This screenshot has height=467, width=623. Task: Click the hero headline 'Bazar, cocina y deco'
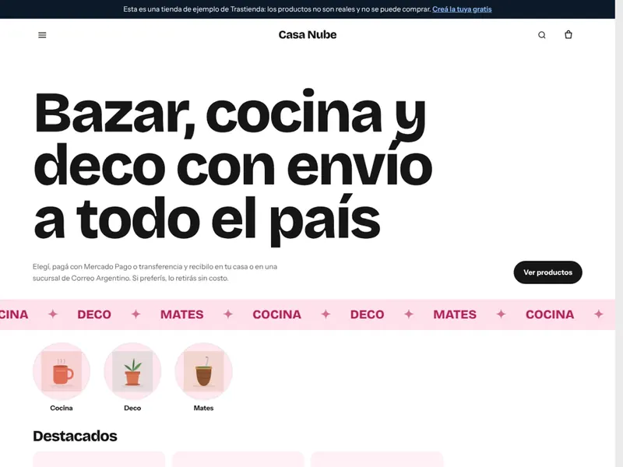[x=233, y=166]
